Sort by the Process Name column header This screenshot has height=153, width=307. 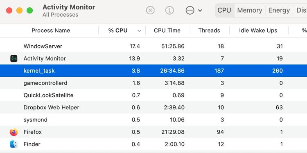click(x=51, y=31)
